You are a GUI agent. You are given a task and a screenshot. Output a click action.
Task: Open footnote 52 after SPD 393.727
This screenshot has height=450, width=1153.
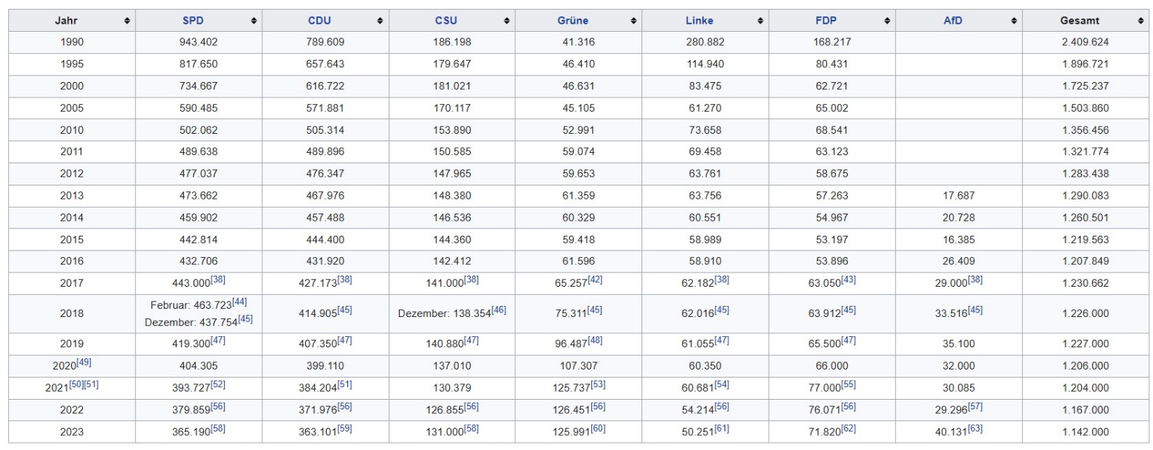(x=217, y=385)
